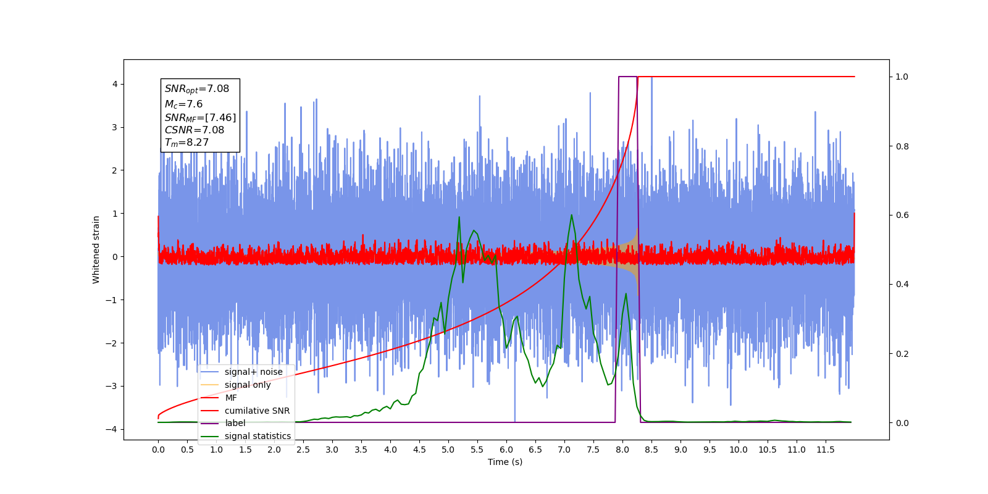Click the green statistics peak near 7.1 seconds

click(x=571, y=215)
